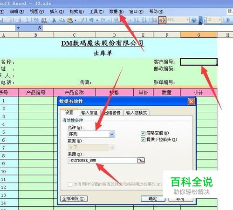Screen dimensions: 233x210
Task: Open the 帮助 menu
Action: coord(156,12)
